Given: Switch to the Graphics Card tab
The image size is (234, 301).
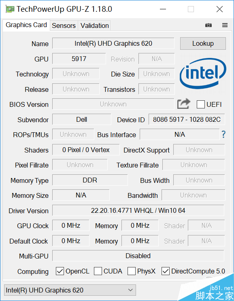Looking at the screenshot, I should tap(26, 25).
